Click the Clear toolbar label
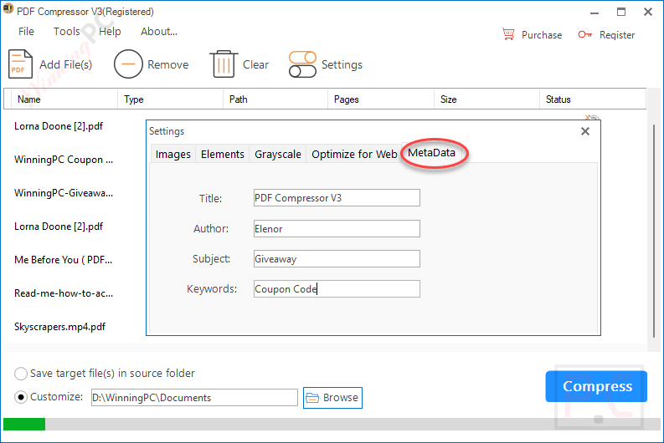The width and height of the screenshot is (664, 443). coord(255,64)
